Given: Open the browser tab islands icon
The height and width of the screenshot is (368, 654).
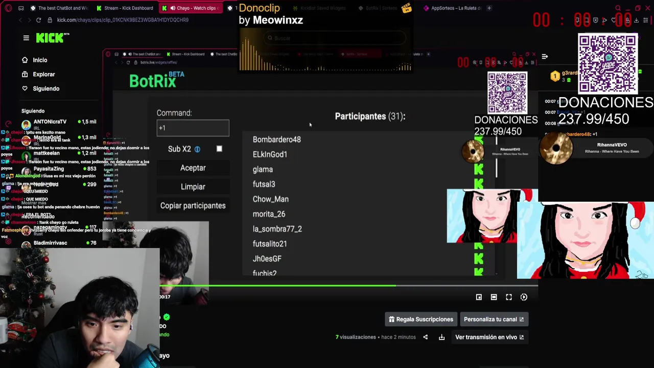Looking at the screenshot, I should [x=21, y=8].
